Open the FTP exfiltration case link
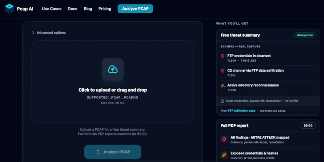The height and width of the screenshot is (162, 324). pyautogui.click(x=241, y=110)
